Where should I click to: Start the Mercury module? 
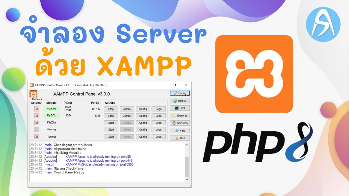(x=111, y=130)
